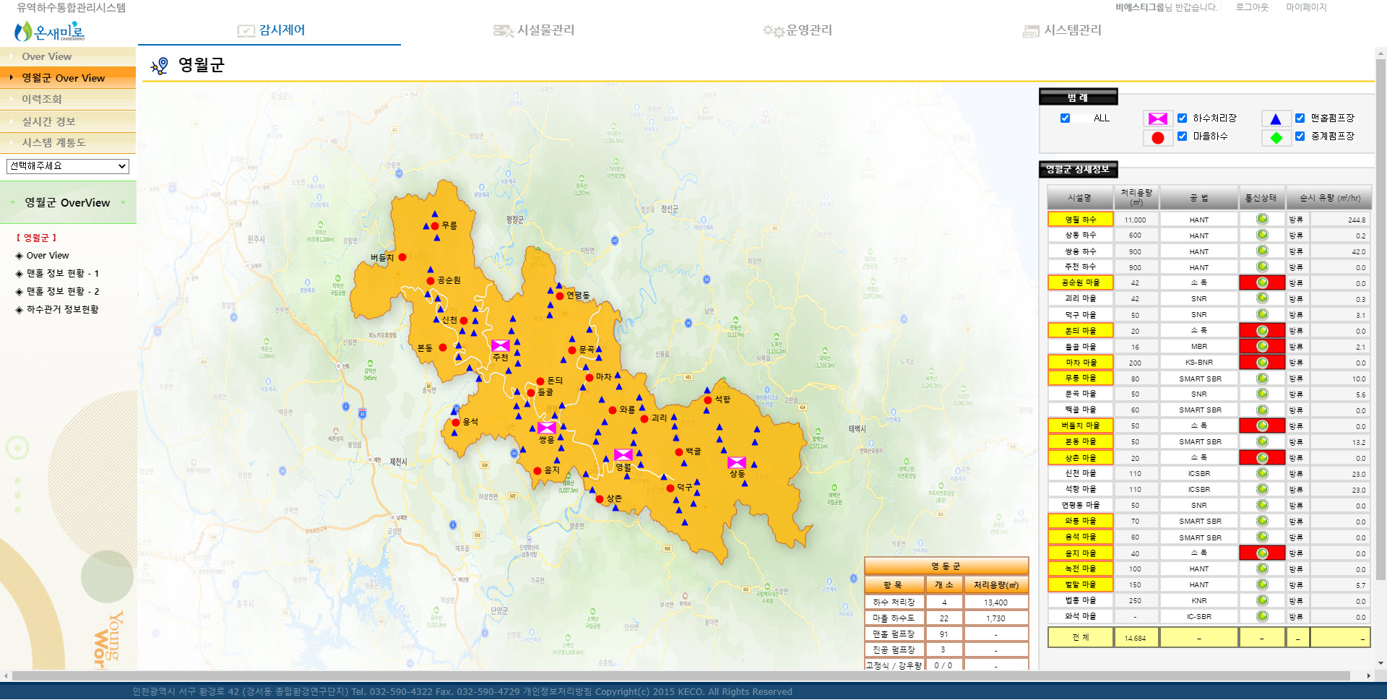
Task: Click green diamond relay pump legend icon
Action: 1276,138
